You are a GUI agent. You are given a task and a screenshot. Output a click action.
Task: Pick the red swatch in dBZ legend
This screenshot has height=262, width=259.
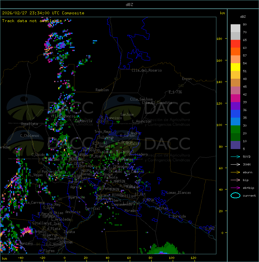pyautogui.click(x=235, y=44)
